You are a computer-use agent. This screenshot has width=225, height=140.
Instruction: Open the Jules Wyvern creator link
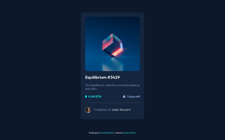coord(121,110)
